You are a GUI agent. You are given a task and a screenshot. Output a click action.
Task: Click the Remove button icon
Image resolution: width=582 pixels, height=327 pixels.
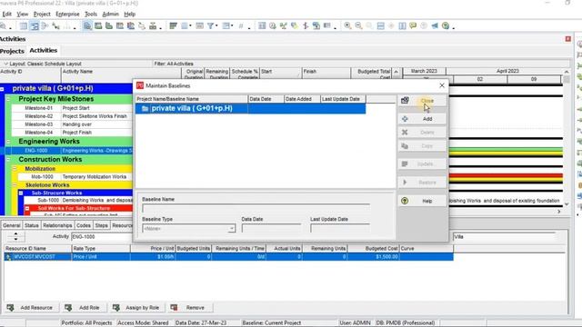coord(174,308)
